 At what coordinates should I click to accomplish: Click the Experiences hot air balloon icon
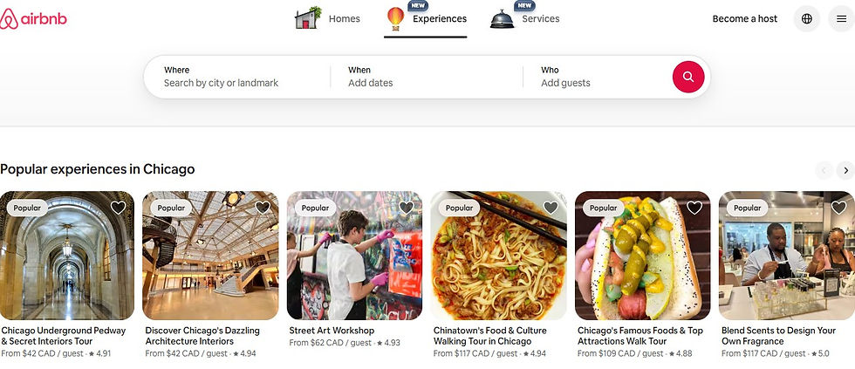tap(395, 18)
